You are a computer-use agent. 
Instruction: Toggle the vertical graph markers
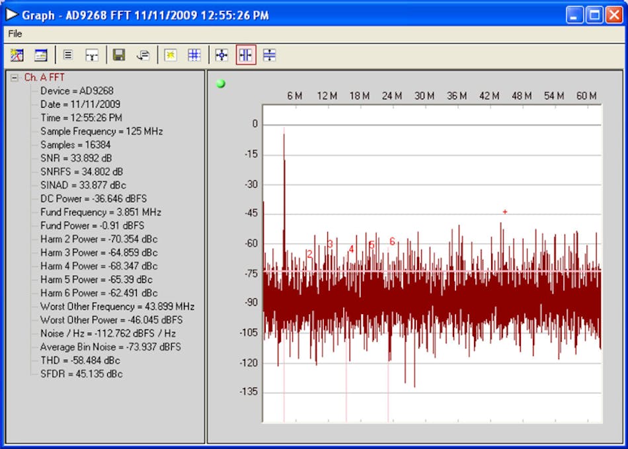coord(245,55)
